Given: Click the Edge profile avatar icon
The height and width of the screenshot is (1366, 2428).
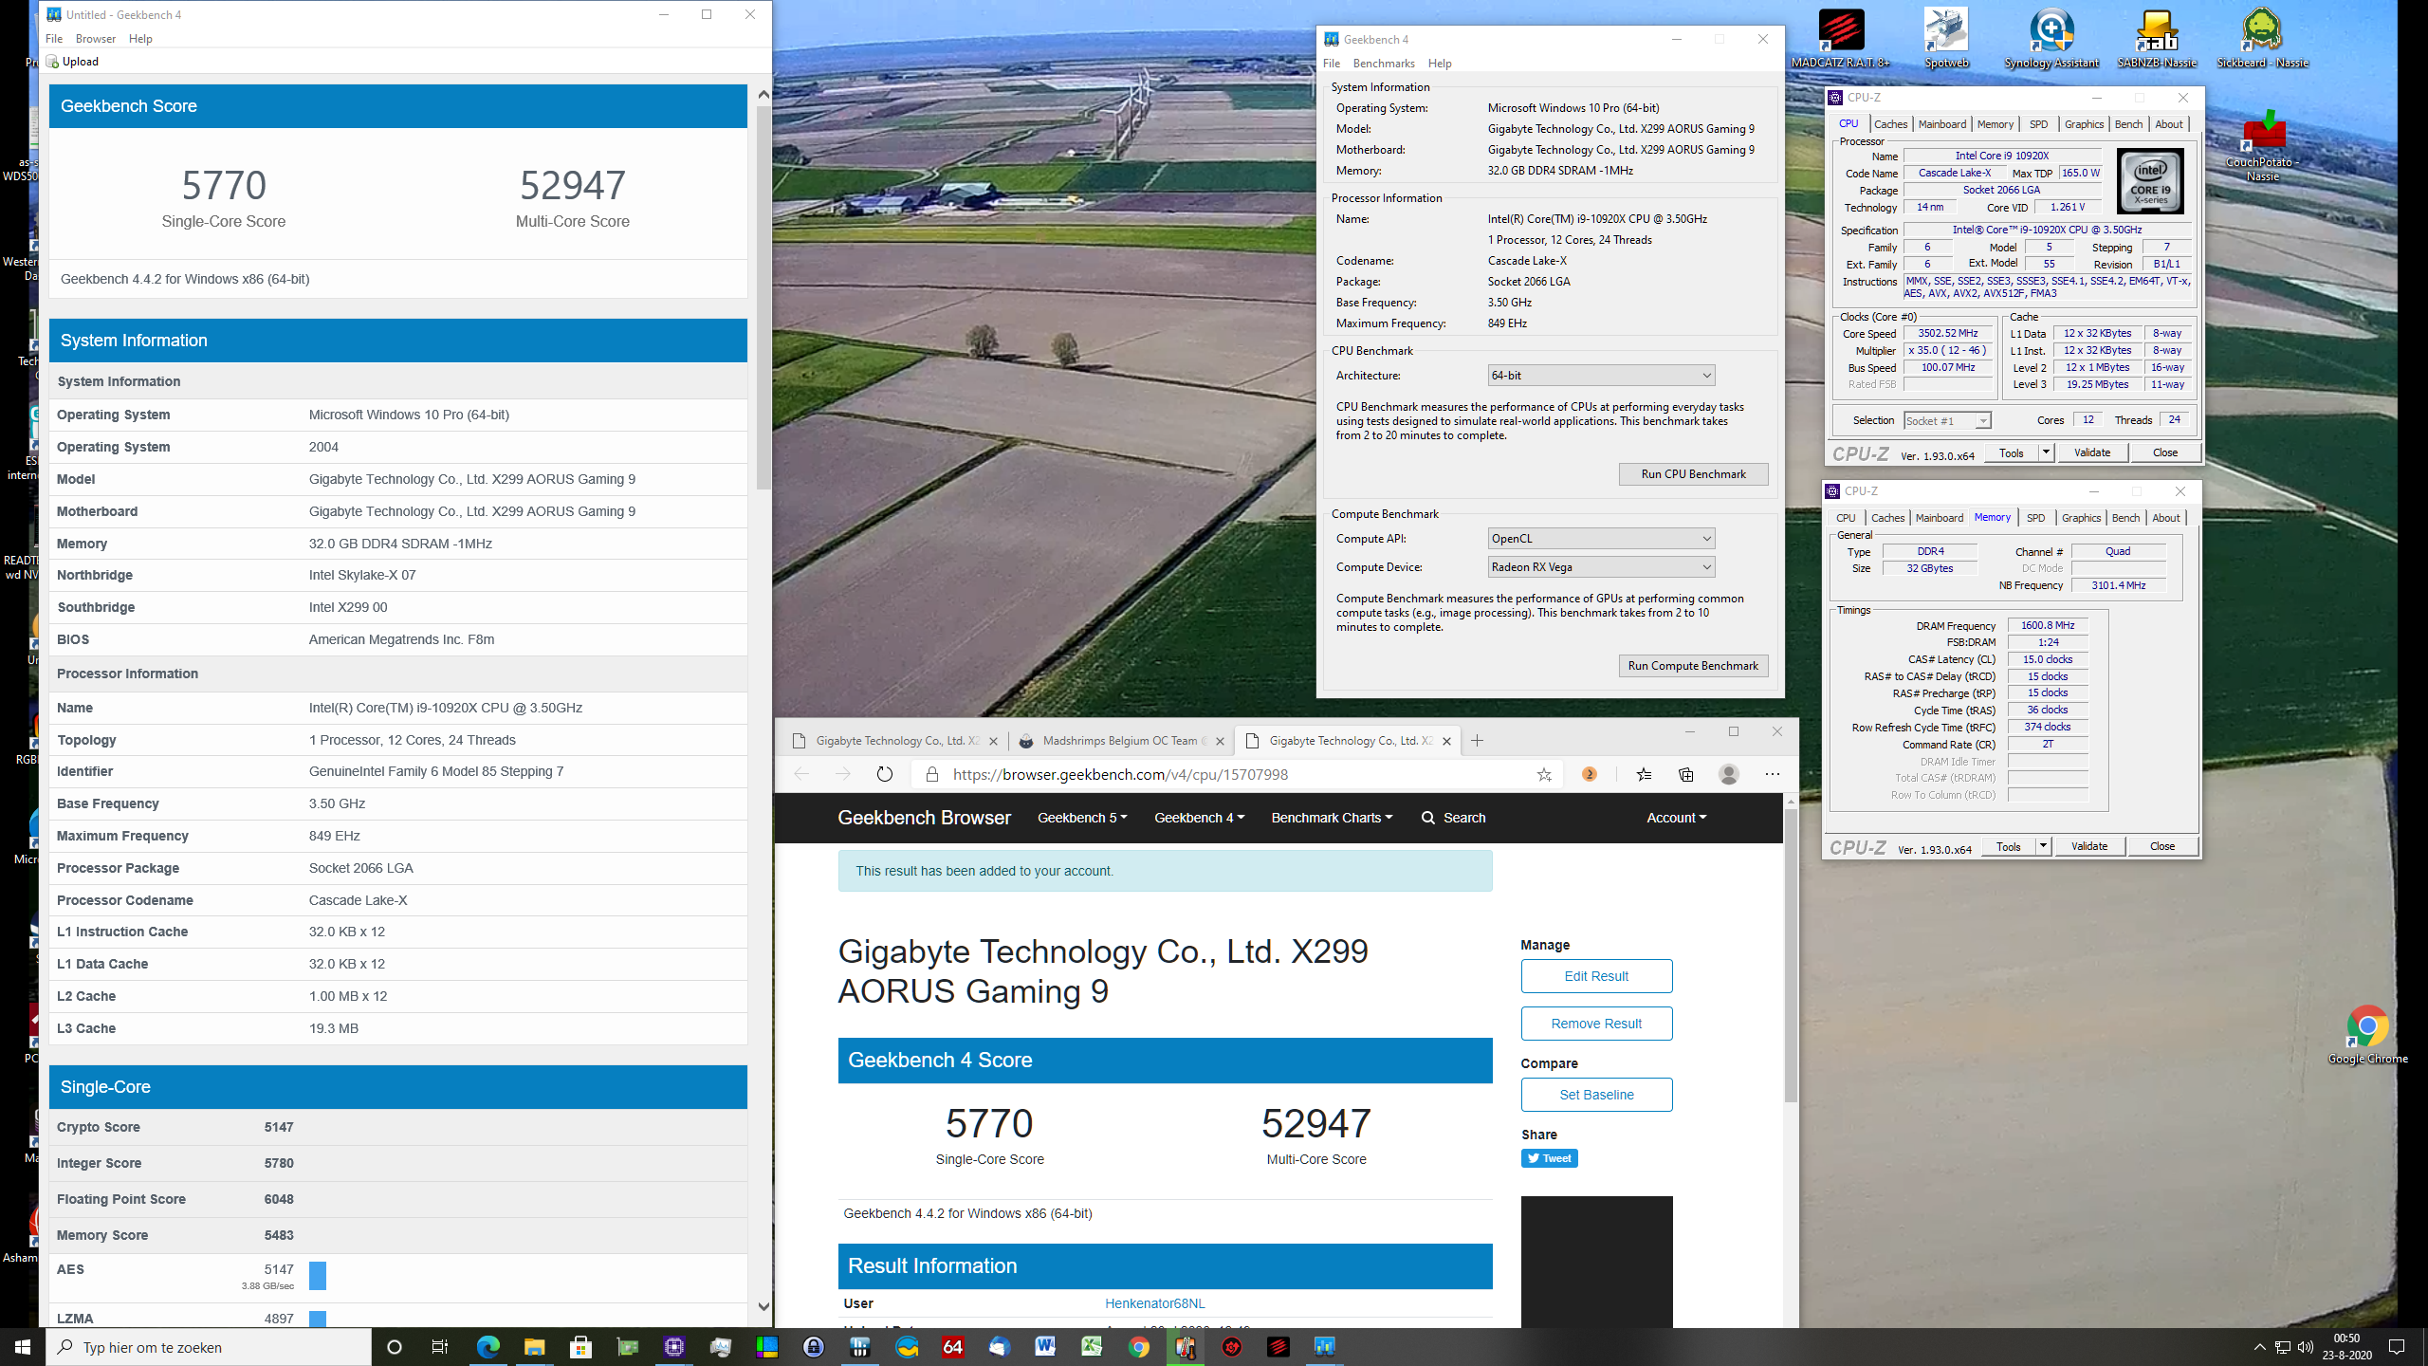Looking at the screenshot, I should [x=1729, y=774].
